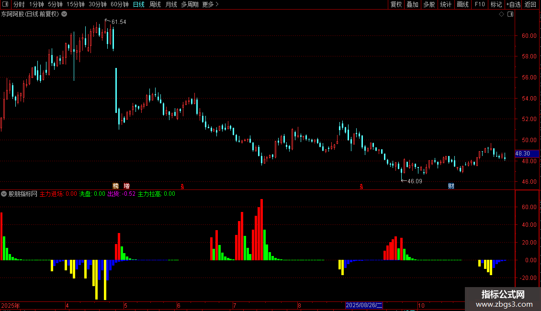The width and height of the screenshot is (541, 311).
Task: Click month 10 on the time axis
Action: pyautogui.click(x=421, y=305)
